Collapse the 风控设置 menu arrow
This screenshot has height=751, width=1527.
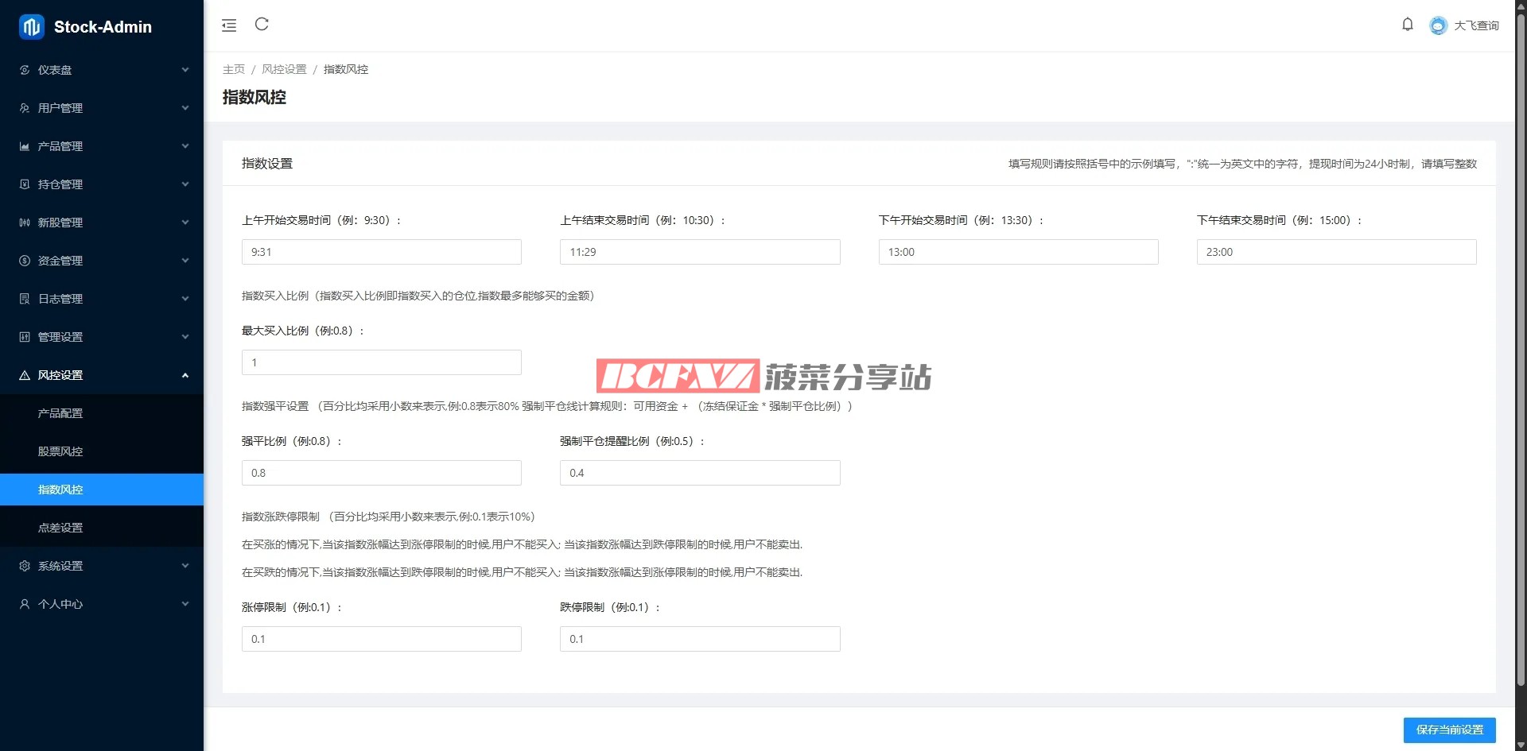pos(185,375)
